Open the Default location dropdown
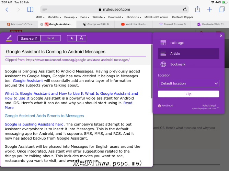 (x=188, y=83)
